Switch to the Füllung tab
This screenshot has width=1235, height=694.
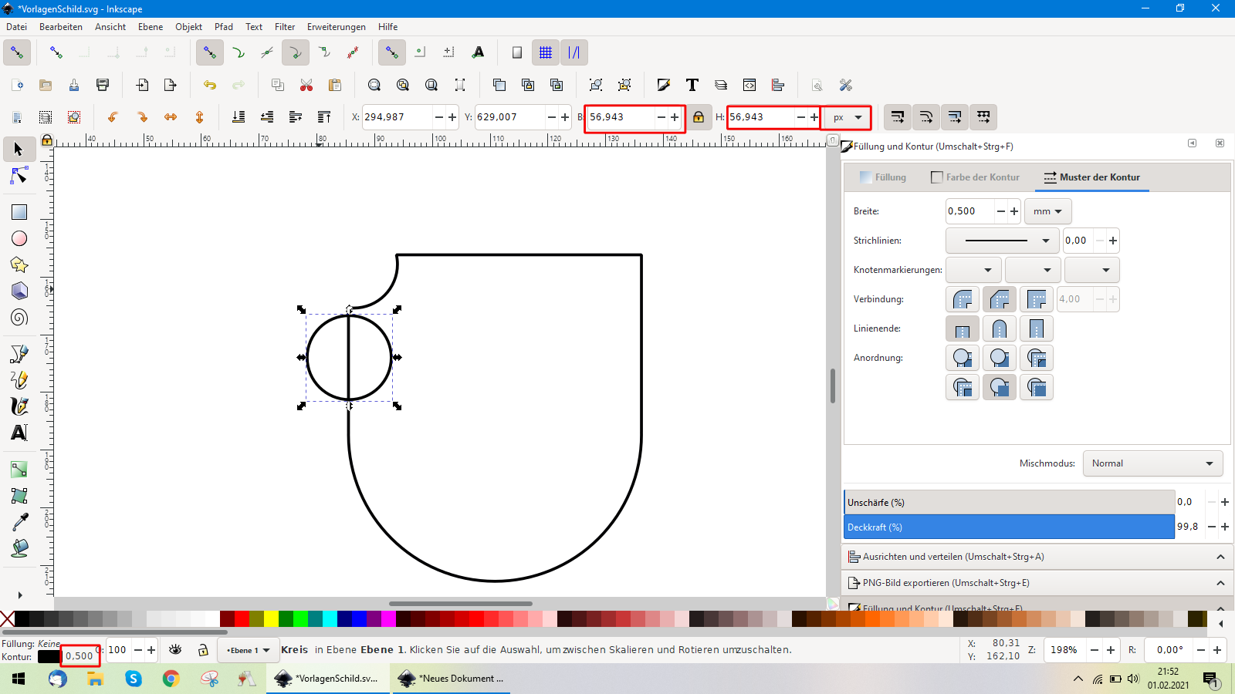tap(883, 177)
